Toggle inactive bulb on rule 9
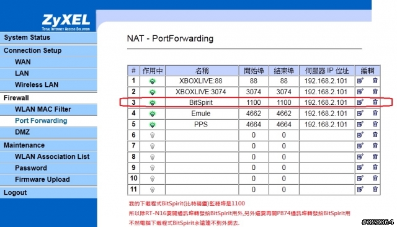Screen dimensions: 397x227 pyautogui.click(x=153, y=167)
